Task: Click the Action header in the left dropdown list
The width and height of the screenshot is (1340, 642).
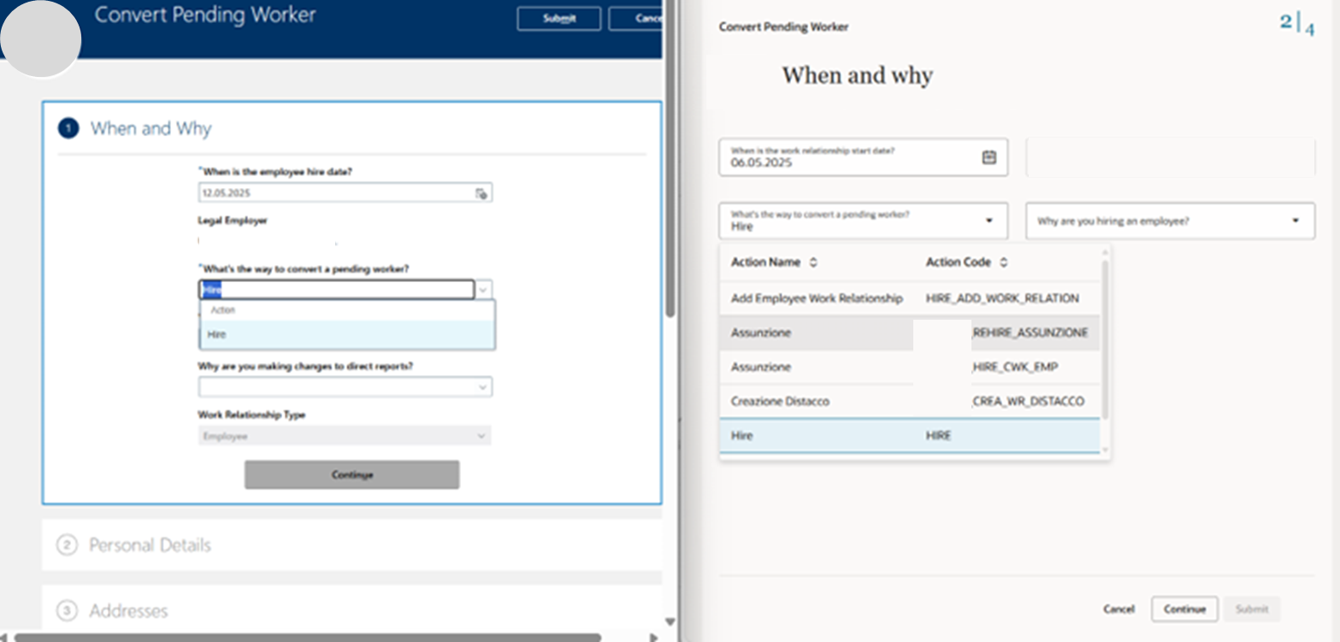Action: (222, 310)
